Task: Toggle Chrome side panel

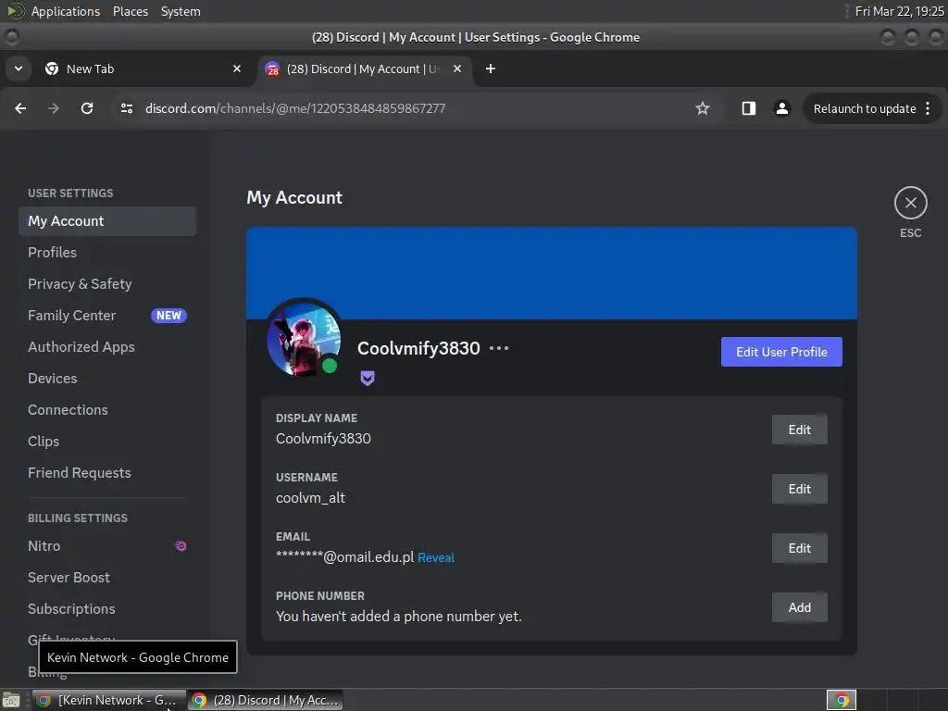Action: (x=748, y=108)
